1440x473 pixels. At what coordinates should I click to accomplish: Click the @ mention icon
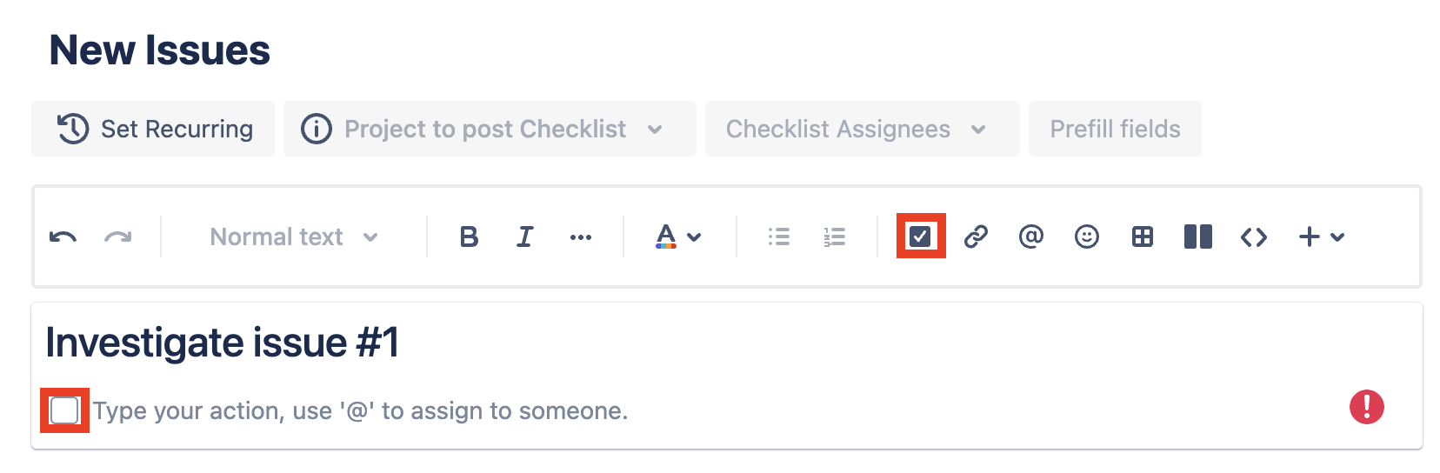[1030, 236]
